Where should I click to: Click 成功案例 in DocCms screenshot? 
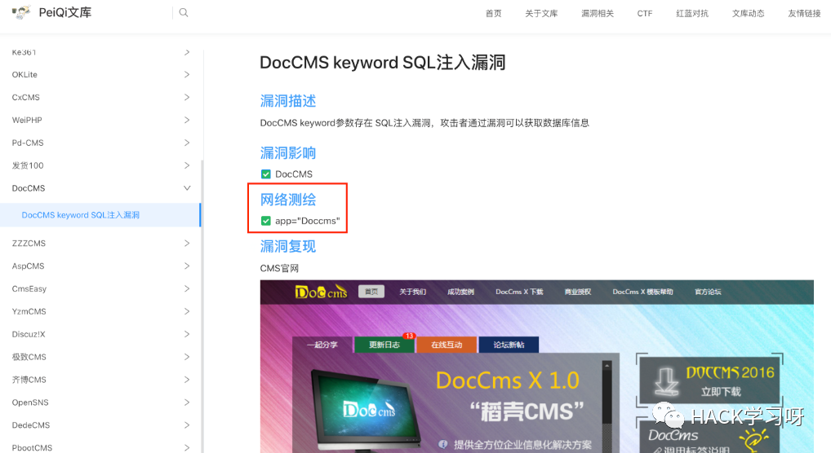460,292
